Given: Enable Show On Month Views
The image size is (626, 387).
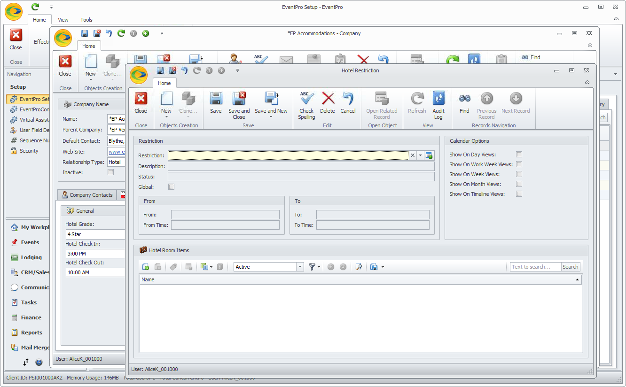Looking at the screenshot, I should (x=519, y=184).
